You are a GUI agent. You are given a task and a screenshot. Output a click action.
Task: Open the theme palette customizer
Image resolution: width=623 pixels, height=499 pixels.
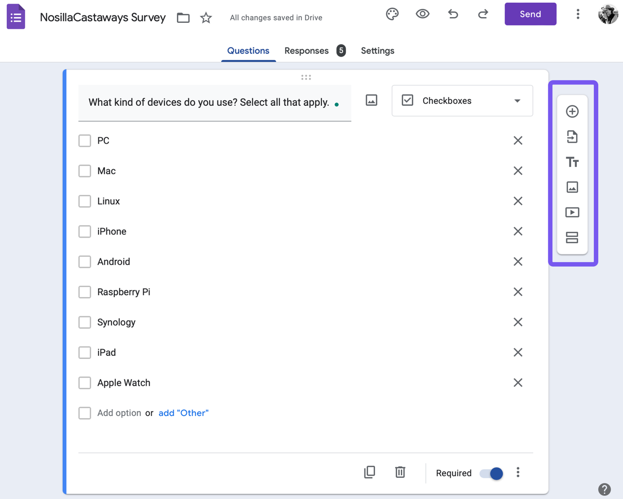(392, 14)
